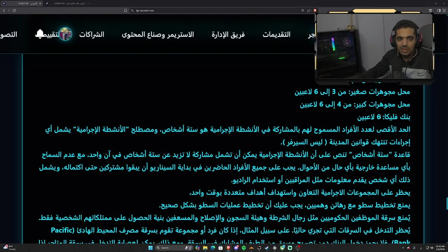Open the volume control in system tray

click(432, 248)
